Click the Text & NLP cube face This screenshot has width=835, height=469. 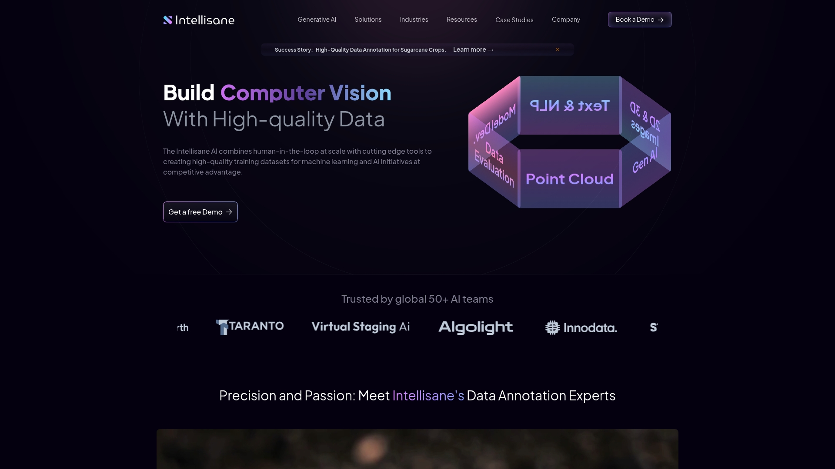[x=570, y=106]
